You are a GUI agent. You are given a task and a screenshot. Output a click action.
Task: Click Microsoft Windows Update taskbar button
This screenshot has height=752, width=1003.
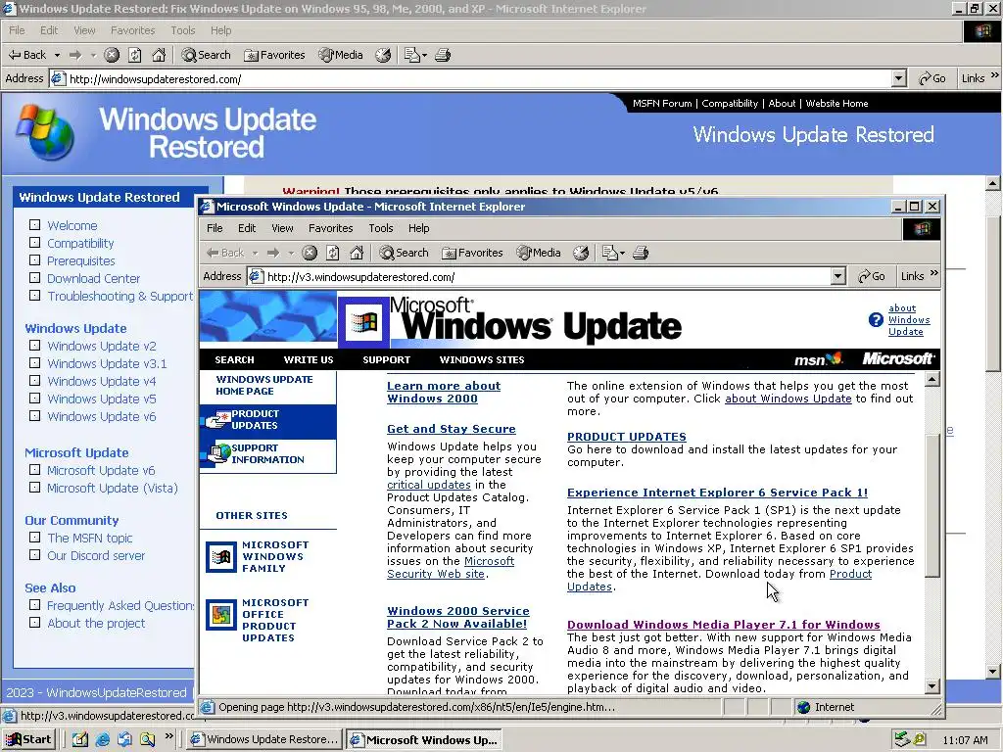tap(423, 739)
